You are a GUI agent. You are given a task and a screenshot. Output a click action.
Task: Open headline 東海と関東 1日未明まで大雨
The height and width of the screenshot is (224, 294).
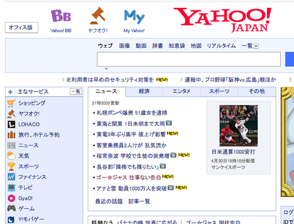tap(131, 124)
